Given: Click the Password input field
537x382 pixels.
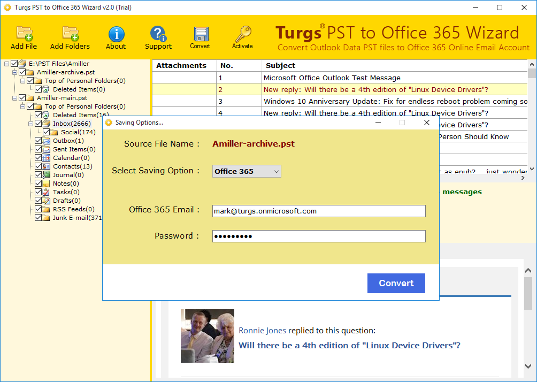Looking at the screenshot, I should point(319,236).
